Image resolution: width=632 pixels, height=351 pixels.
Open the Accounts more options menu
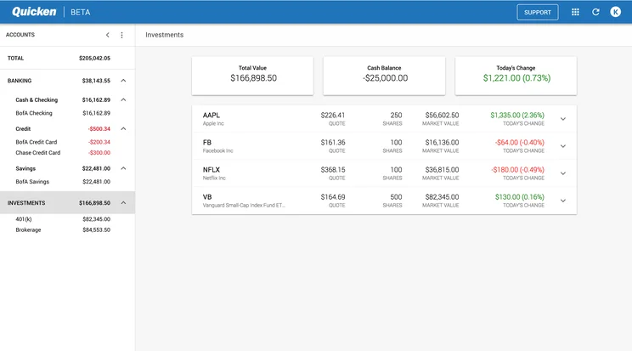121,35
